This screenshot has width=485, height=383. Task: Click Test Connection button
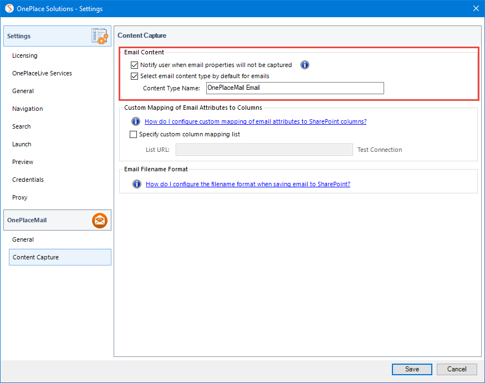(x=380, y=150)
